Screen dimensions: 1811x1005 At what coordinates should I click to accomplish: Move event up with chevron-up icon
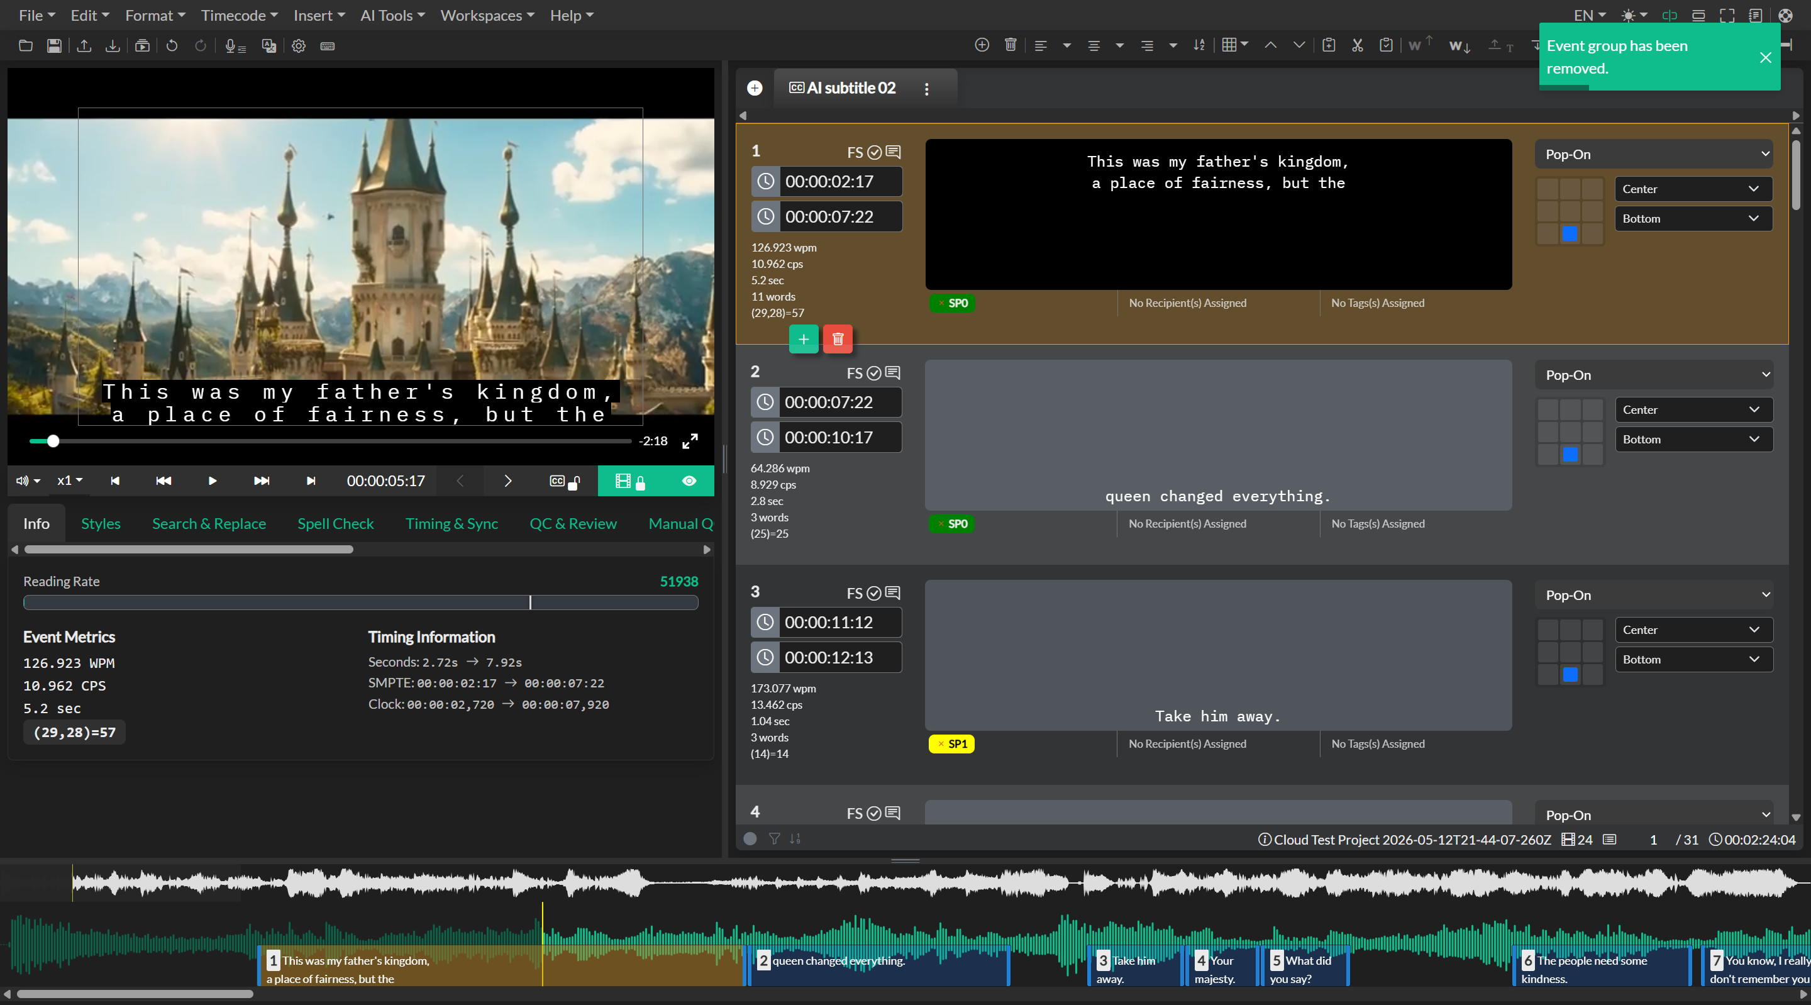(x=1271, y=45)
